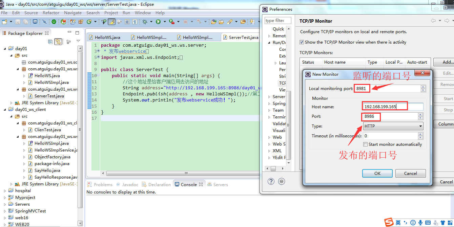Click the New wizard toolbar icon
Screen dimensions: 454x227
(x=4, y=22)
